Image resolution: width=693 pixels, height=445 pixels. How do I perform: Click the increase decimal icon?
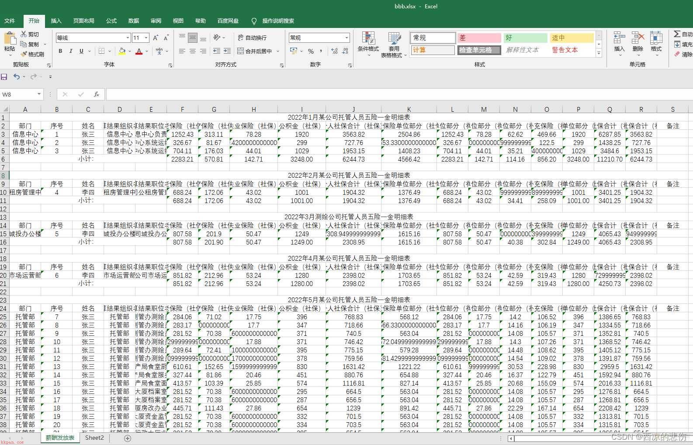coord(335,51)
